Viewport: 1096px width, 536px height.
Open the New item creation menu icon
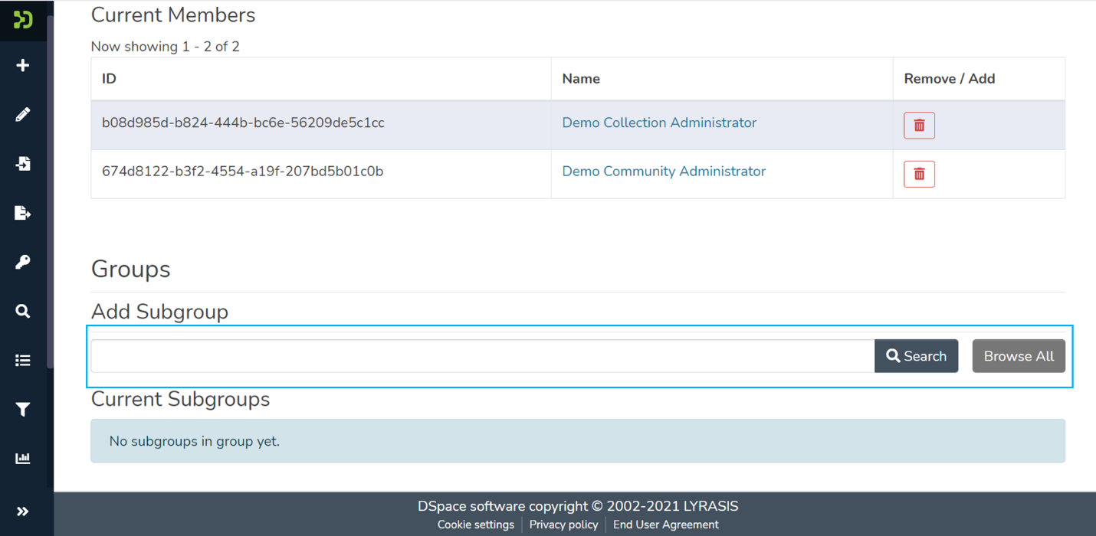coord(23,65)
